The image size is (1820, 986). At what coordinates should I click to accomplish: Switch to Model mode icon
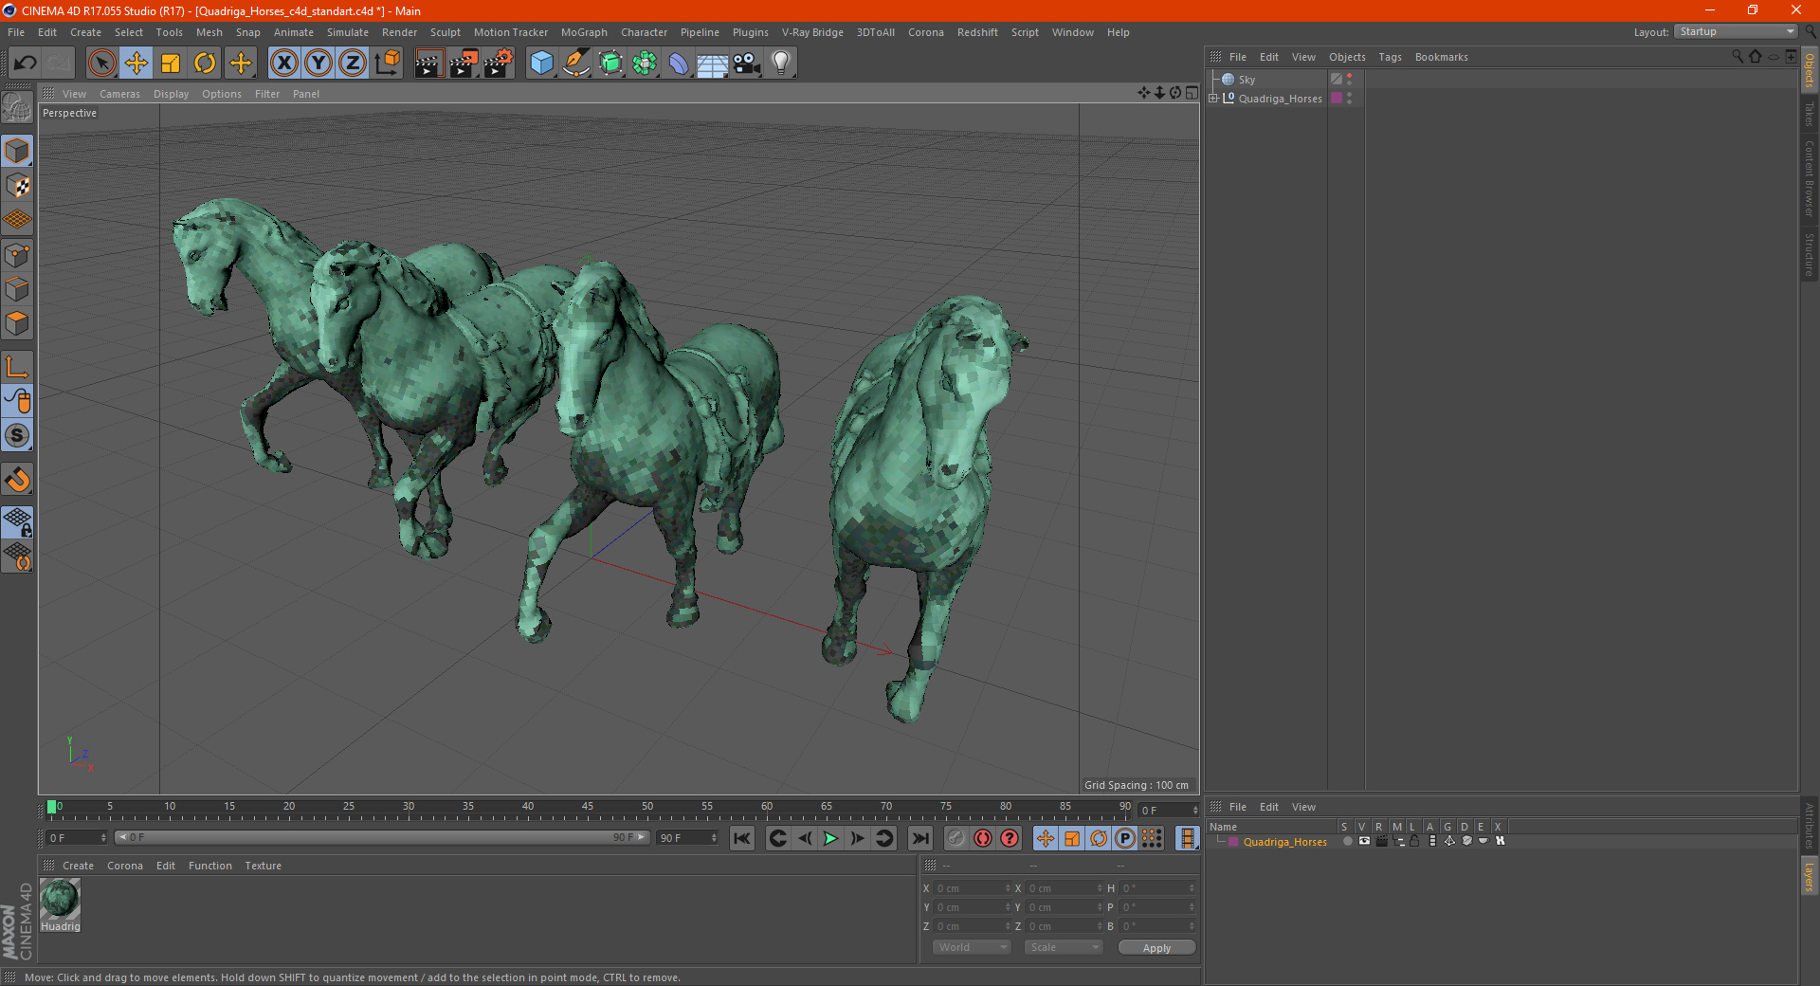17,151
